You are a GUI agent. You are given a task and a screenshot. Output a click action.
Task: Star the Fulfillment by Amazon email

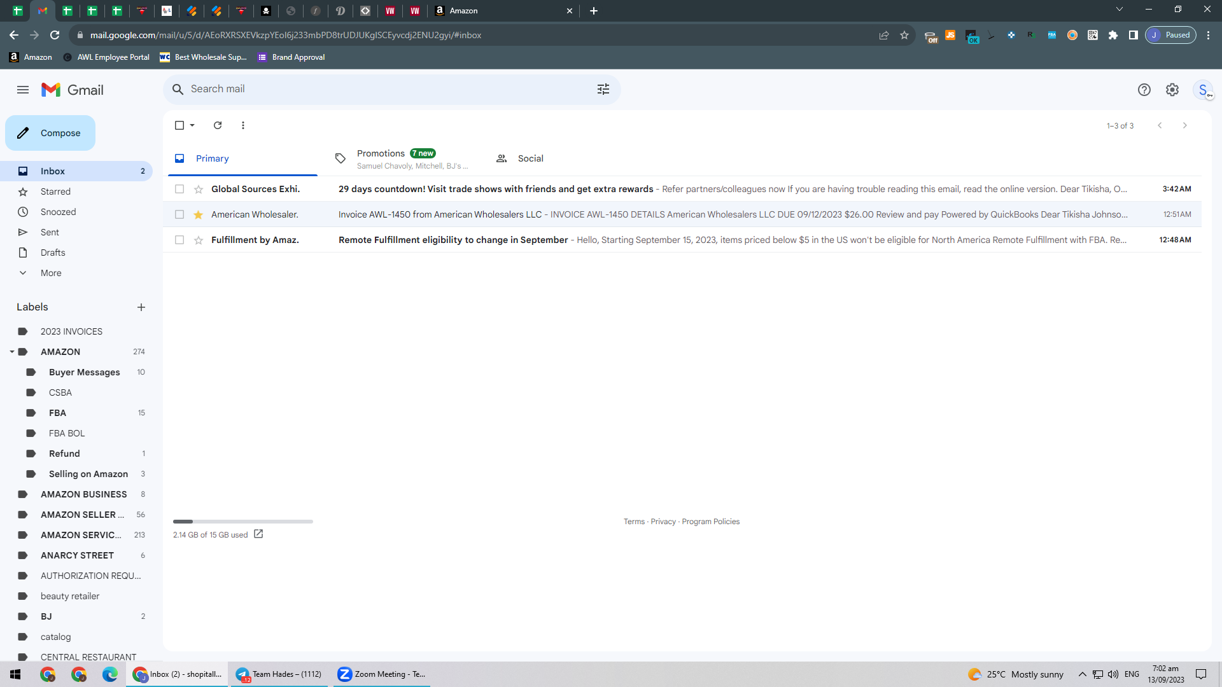[x=199, y=240]
